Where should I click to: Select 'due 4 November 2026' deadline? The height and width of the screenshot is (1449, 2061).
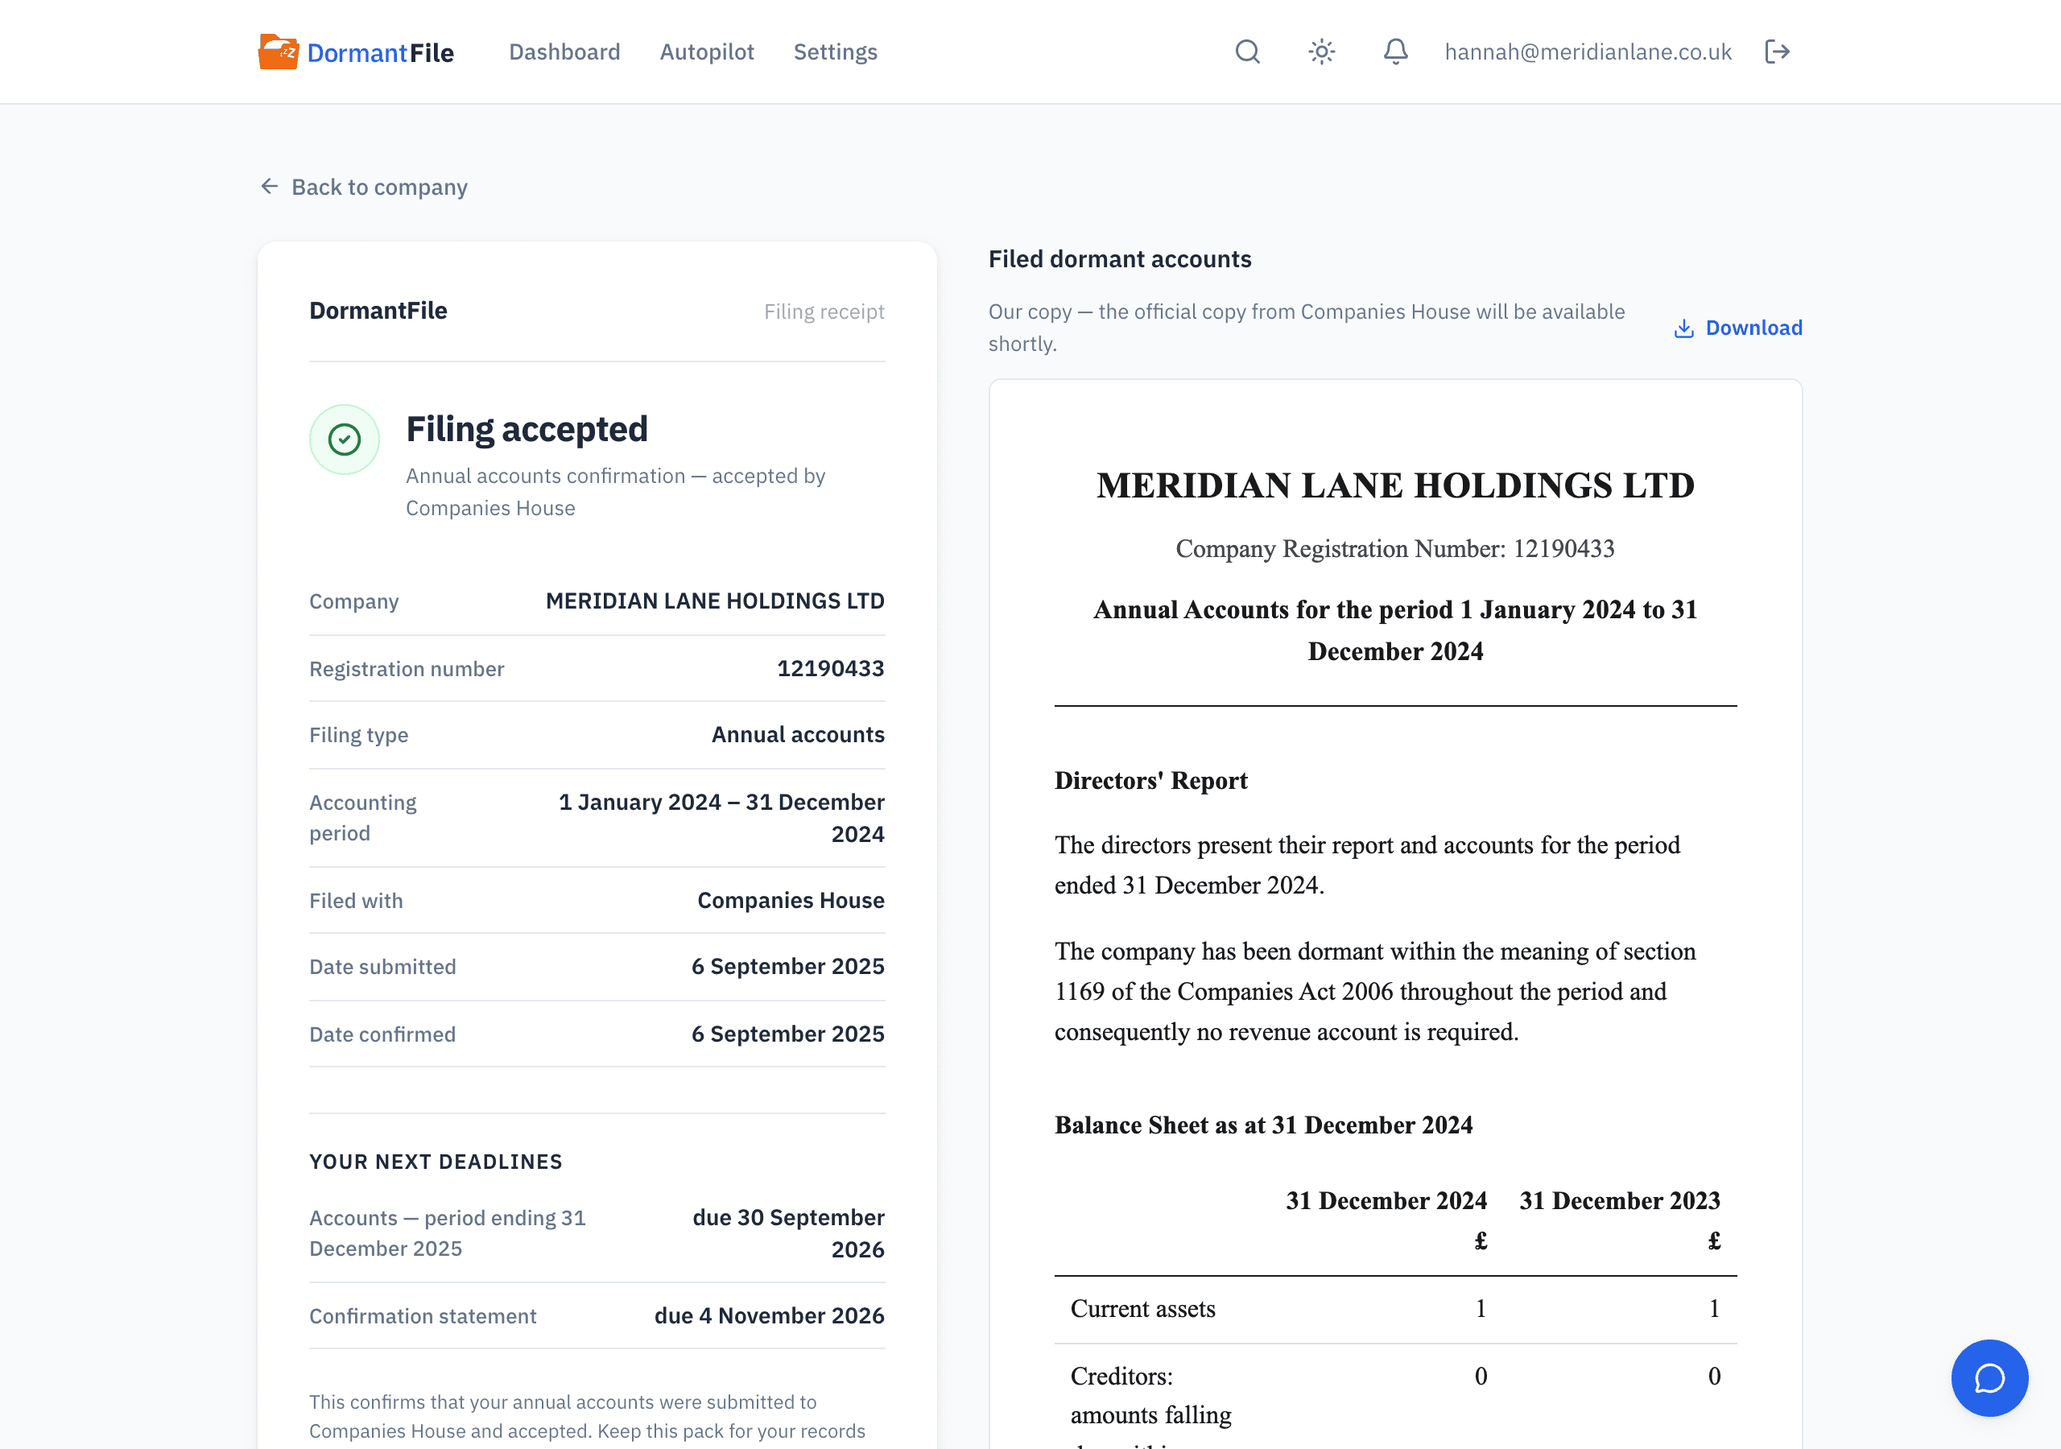pos(770,1315)
